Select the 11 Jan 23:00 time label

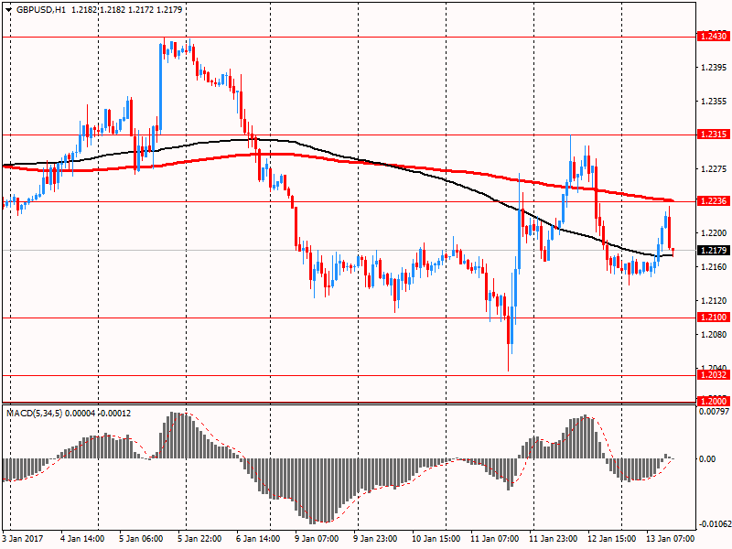[554, 539]
